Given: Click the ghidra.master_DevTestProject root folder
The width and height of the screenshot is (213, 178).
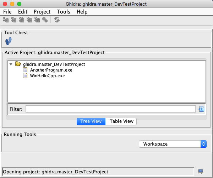Looking at the screenshot, I should click(x=54, y=64).
